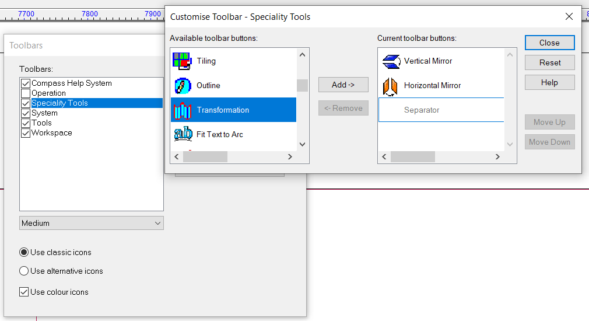Screen dimensions: 589x321
Task: Toggle the Speciality Tools checkbox
Action: click(26, 103)
